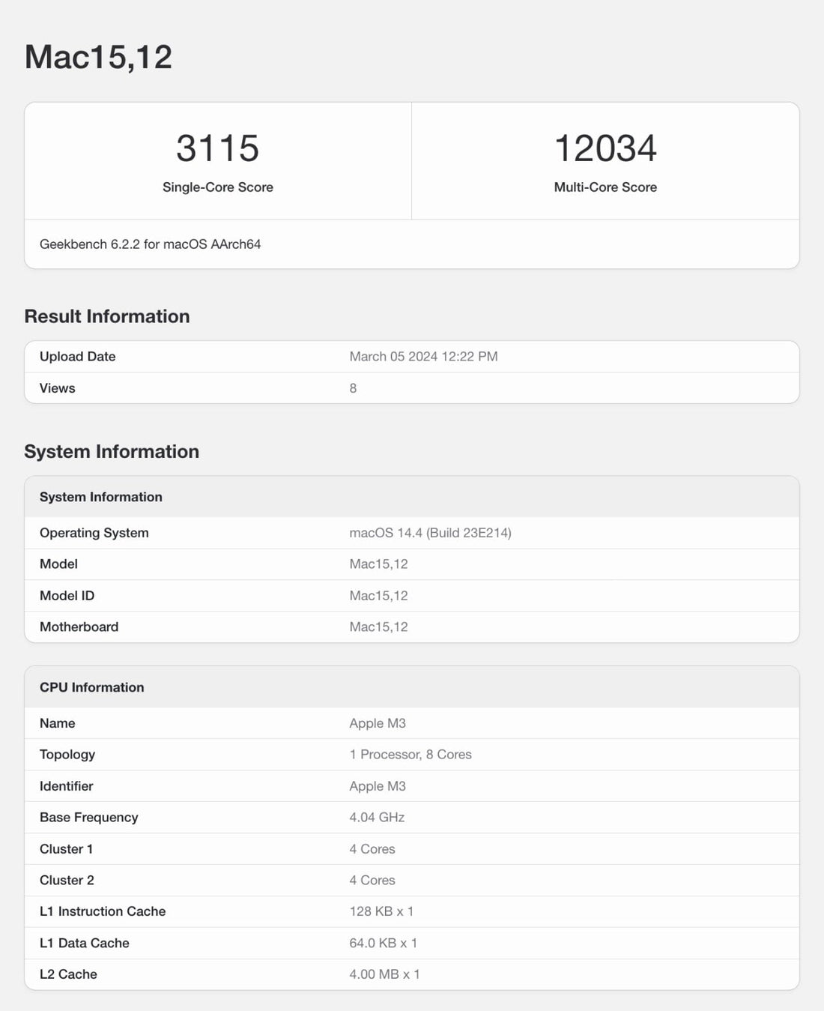Select macOS 14.4 (Build 23E214) value
Image resolution: width=824 pixels, height=1011 pixels.
pos(430,533)
